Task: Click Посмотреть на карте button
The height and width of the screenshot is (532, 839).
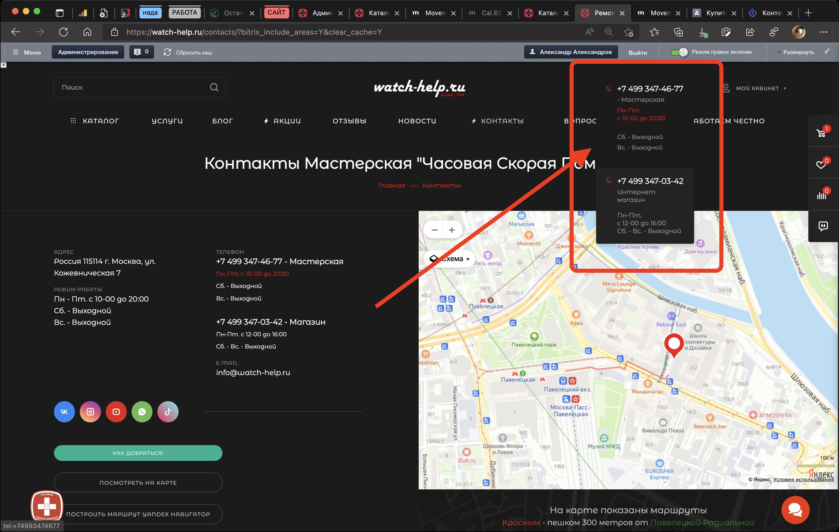Action: pyautogui.click(x=138, y=483)
